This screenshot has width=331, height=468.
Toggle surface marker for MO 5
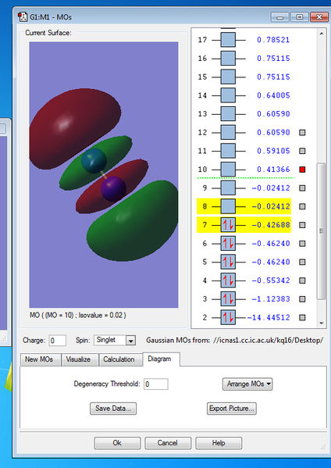coord(302,262)
